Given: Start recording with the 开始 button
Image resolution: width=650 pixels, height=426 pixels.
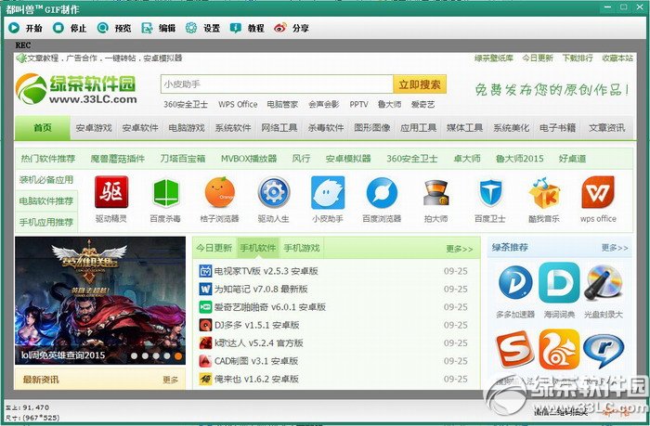Looking at the screenshot, I should pyautogui.click(x=25, y=28).
